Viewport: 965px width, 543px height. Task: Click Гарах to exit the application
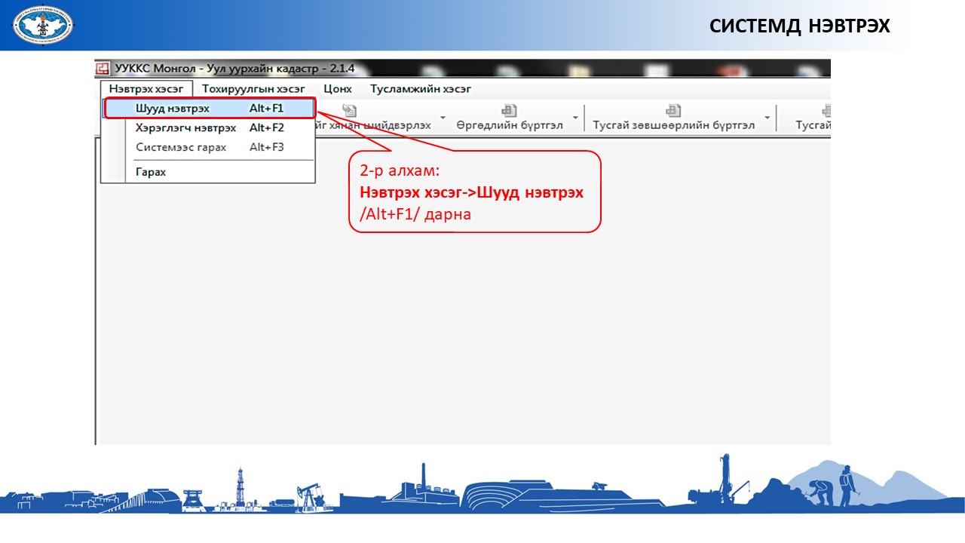(151, 172)
